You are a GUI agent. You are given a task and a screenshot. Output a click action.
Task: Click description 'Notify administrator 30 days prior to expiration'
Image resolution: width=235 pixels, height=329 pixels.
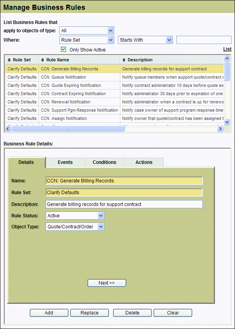click(x=173, y=94)
